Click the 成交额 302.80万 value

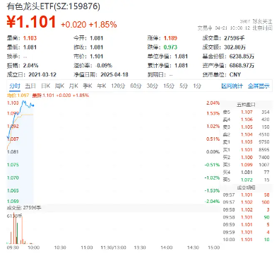[235, 47]
